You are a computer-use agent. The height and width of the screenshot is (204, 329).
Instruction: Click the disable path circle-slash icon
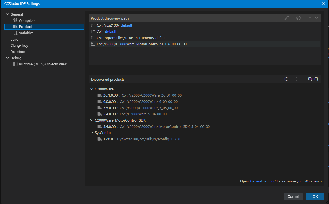(298, 18)
